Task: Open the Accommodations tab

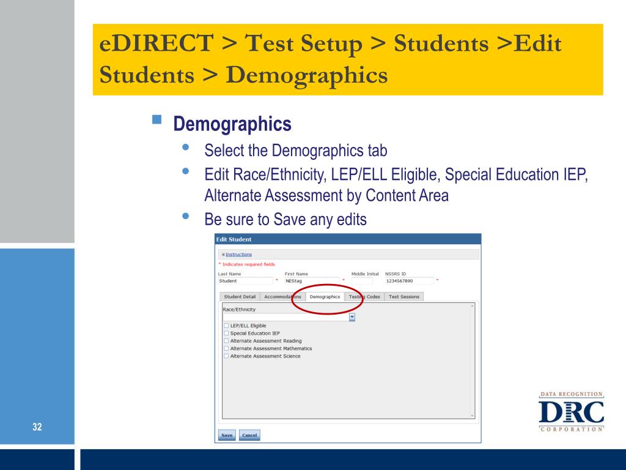Action: (282, 297)
